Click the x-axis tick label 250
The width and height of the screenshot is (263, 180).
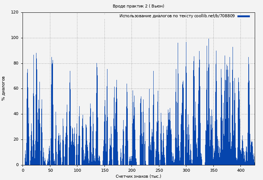pos(159,170)
